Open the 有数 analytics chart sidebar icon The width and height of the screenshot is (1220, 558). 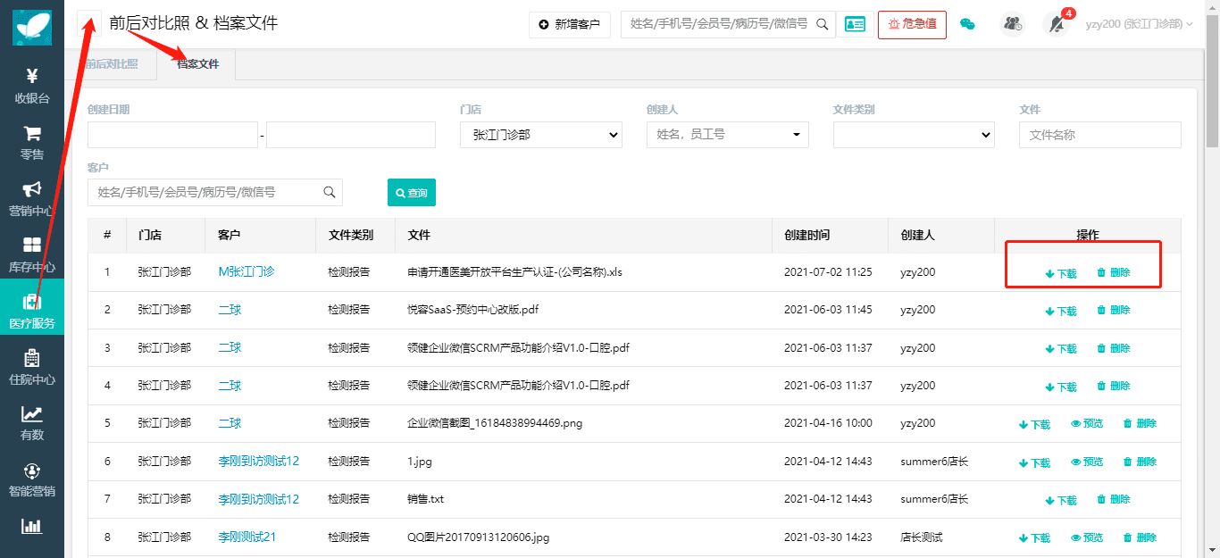pyautogui.click(x=32, y=423)
